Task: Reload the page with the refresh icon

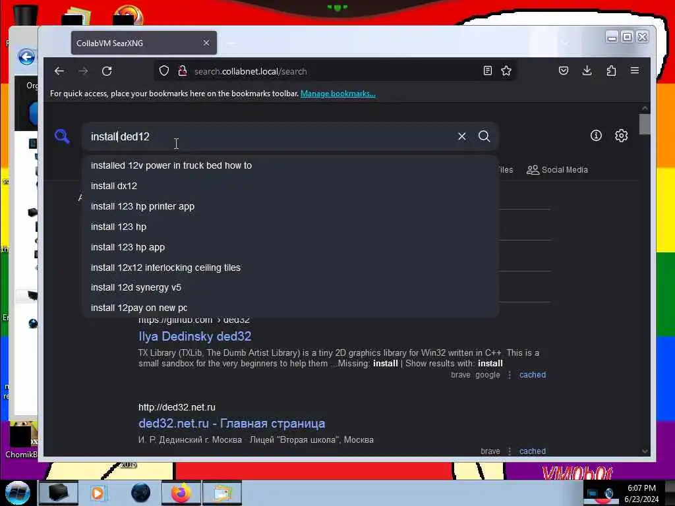Action: [107, 71]
